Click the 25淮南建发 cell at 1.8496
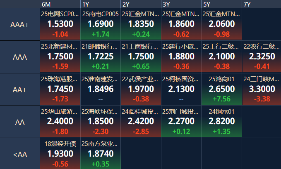This screenshot has height=169, width=281. tap(100, 89)
